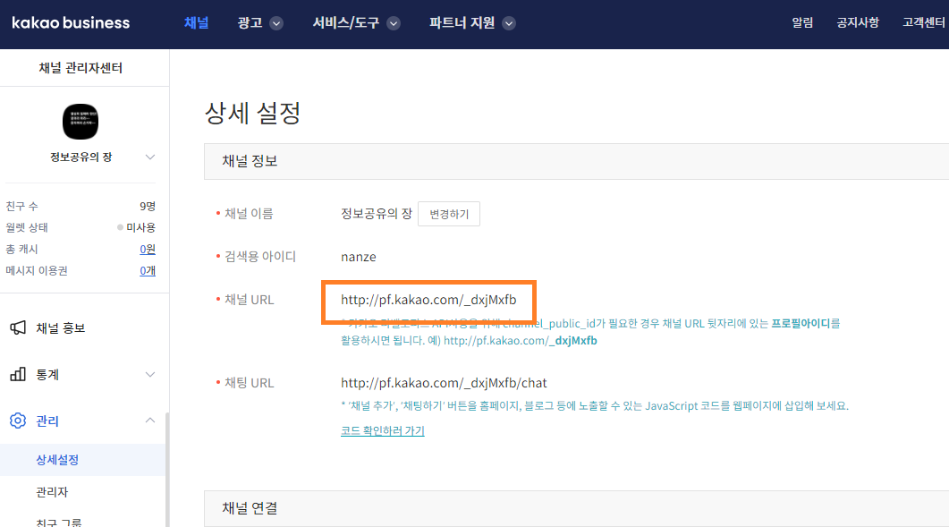The height and width of the screenshot is (527, 949).
Task: Click the kakao business logo
Action: [x=71, y=23]
